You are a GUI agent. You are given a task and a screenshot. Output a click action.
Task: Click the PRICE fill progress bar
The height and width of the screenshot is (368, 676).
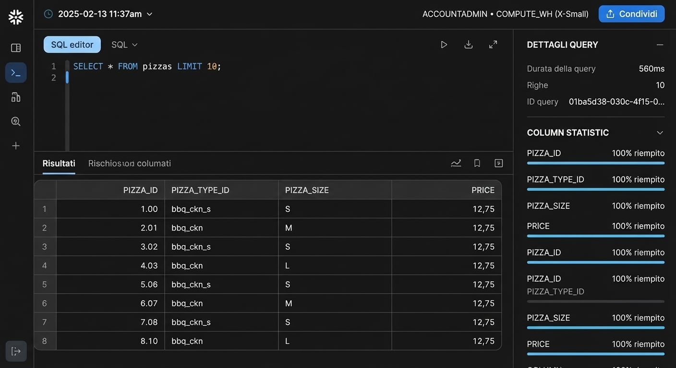[595, 236]
